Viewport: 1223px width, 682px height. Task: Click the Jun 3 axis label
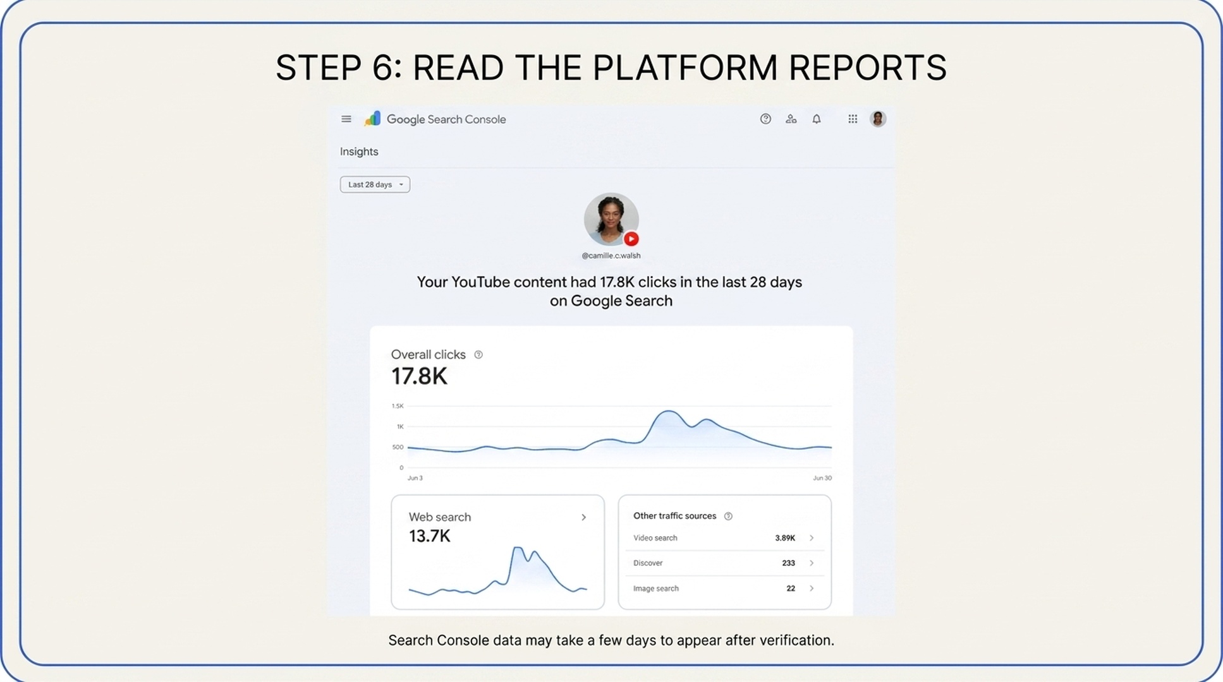point(415,478)
